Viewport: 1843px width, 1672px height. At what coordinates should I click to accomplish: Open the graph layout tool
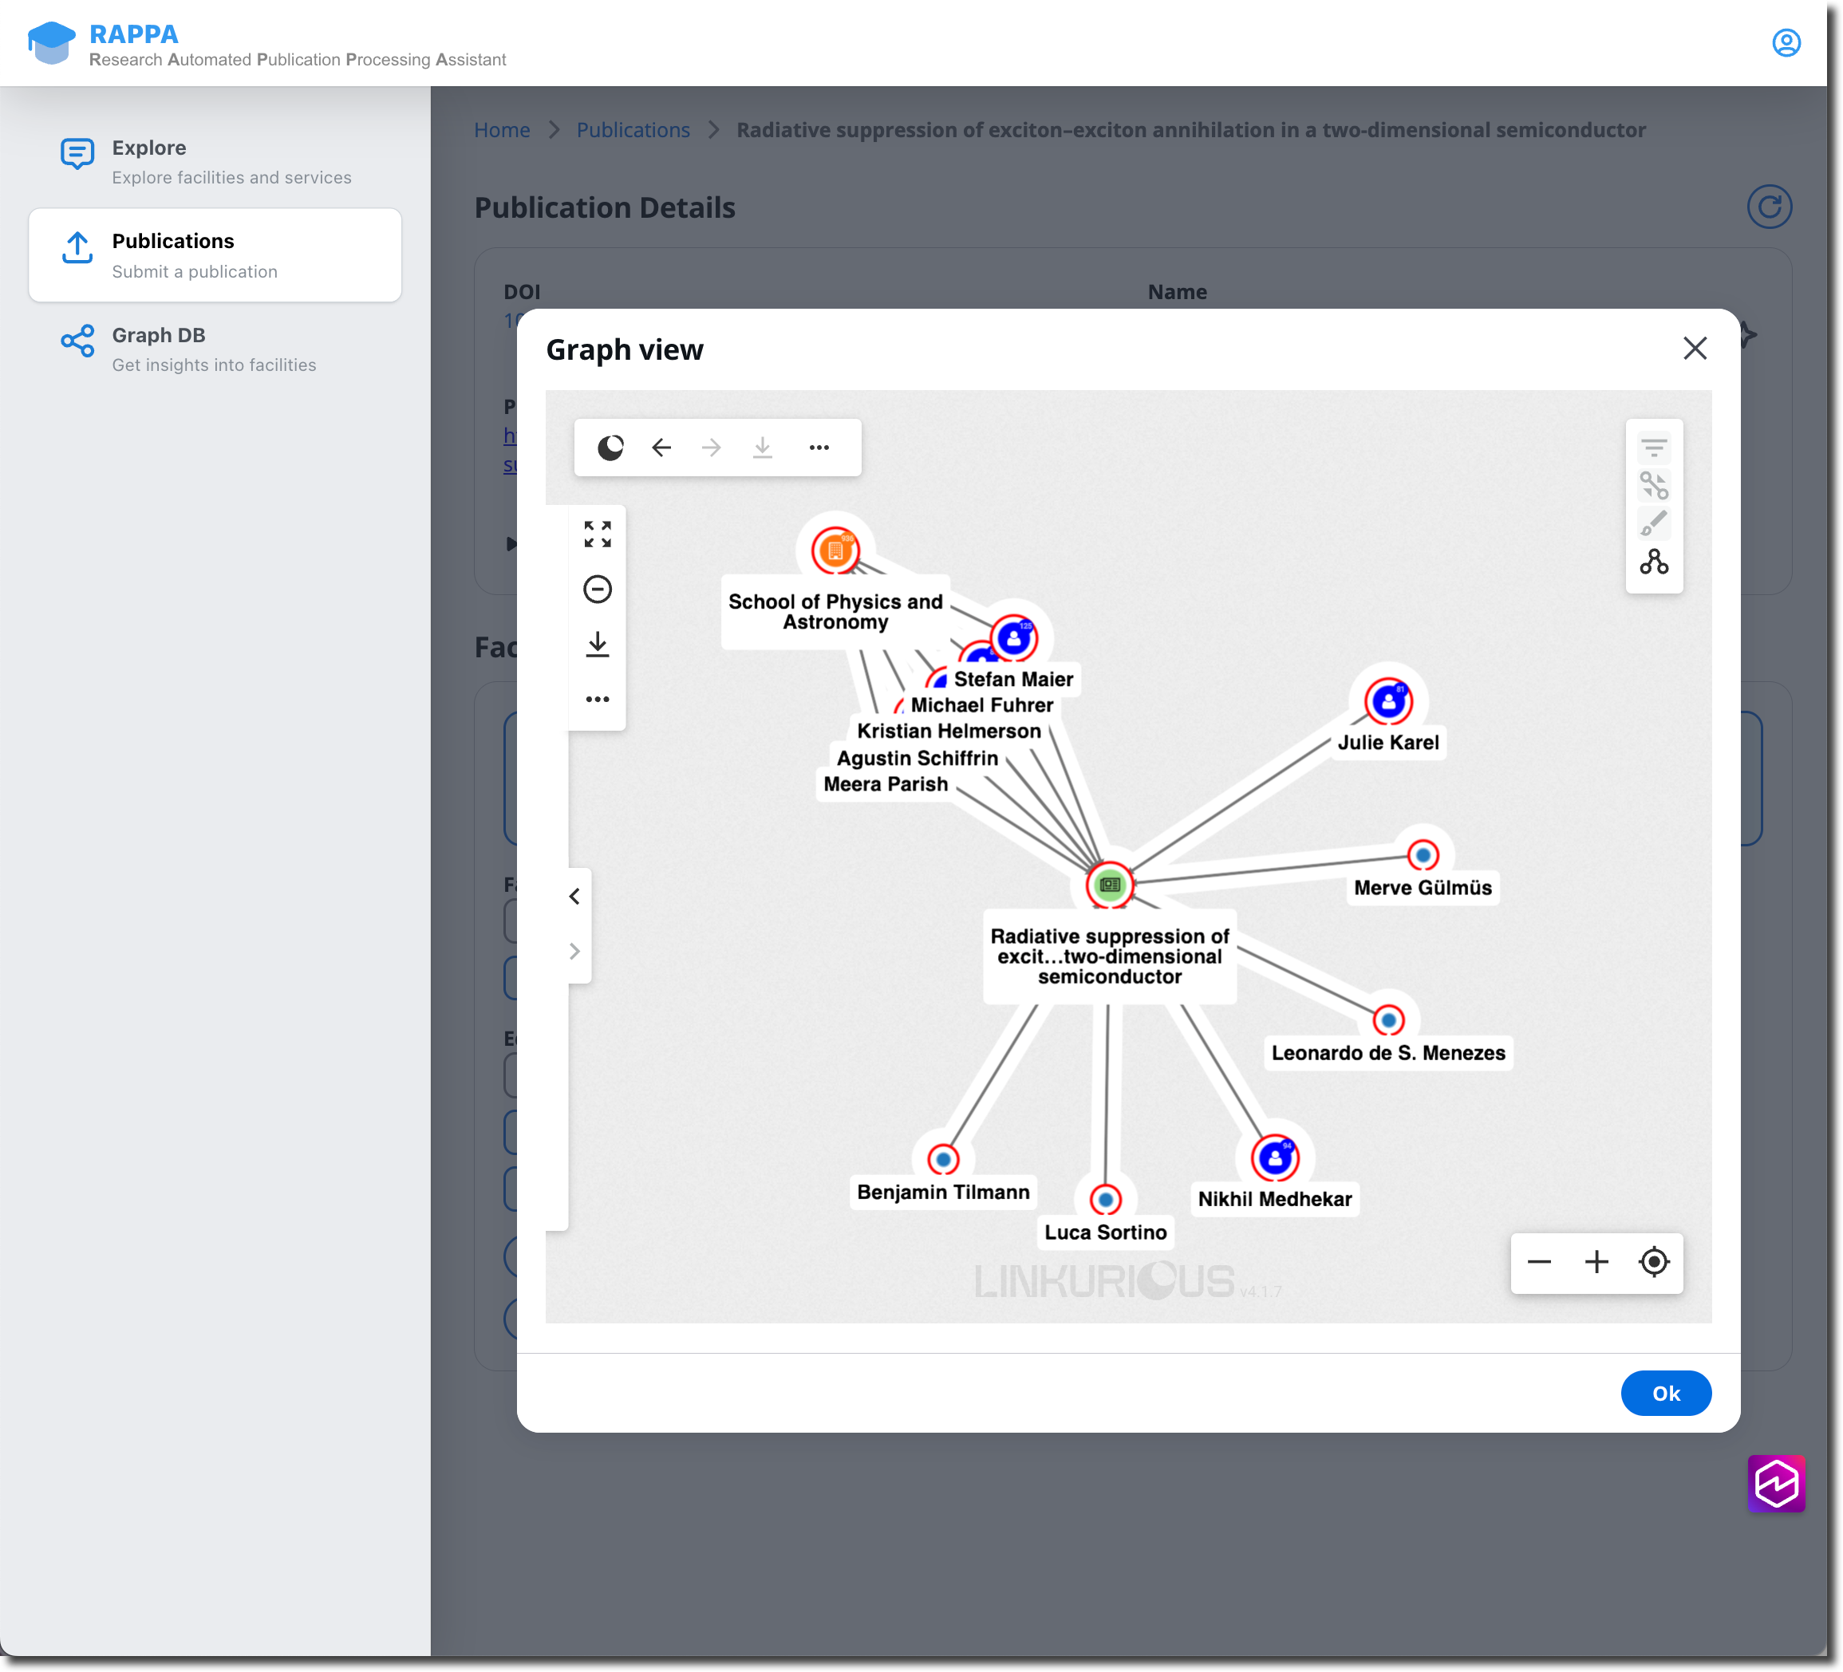point(1655,563)
